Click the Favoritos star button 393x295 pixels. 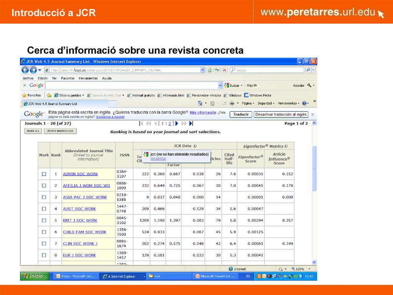pyautogui.click(x=31, y=95)
